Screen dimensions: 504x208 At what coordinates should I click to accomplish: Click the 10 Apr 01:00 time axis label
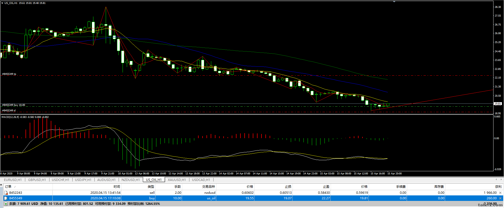point(125,174)
